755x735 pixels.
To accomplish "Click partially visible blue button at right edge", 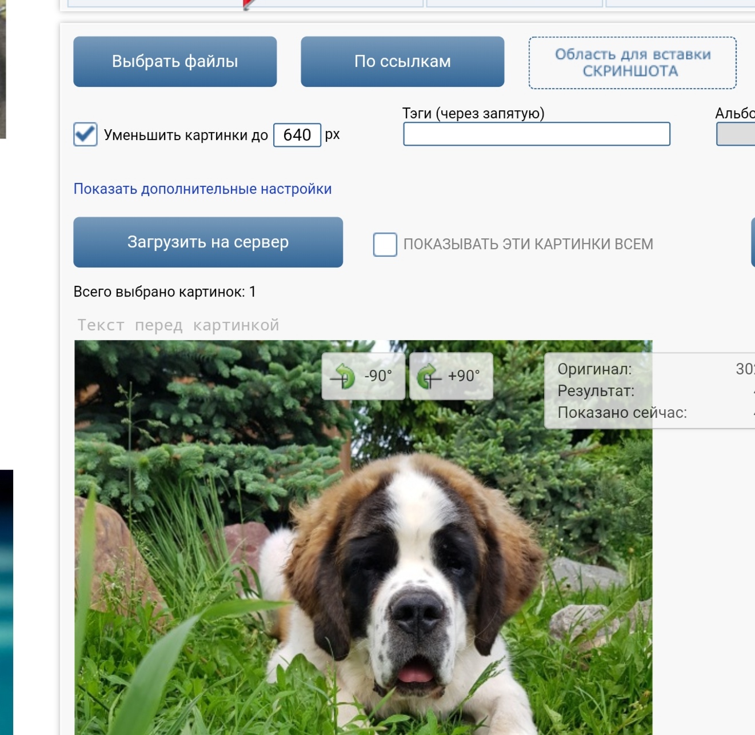I will (753, 242).
